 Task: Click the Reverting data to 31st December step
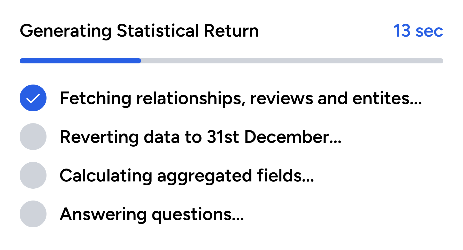pyautogui.click(x=201, y=137)
